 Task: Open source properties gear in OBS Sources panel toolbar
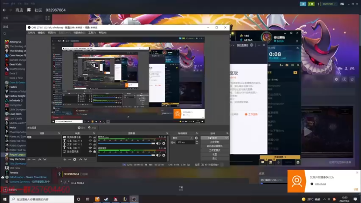pyautogui.click(x=74, y=159)
